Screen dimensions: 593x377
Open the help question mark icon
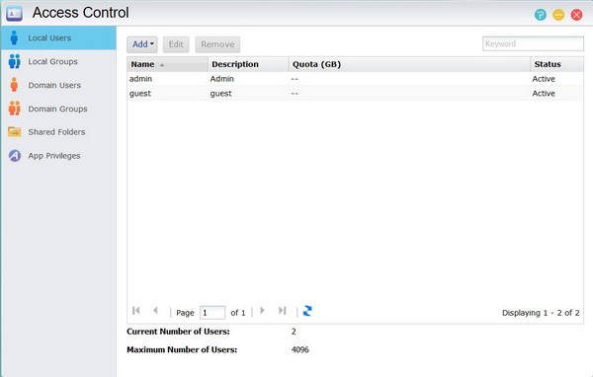[541, 15]
